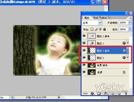Switch to the 通道 channels tab
Screen dimensions: 134x102
95,18
